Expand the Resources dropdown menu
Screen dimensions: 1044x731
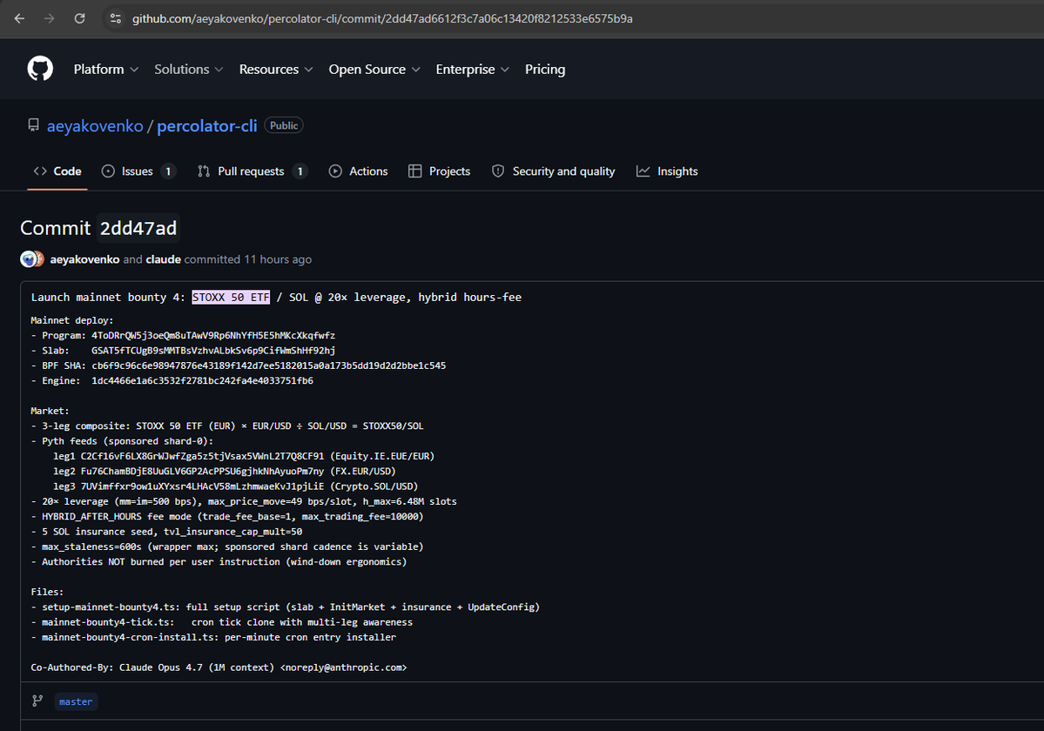point(276,69)
